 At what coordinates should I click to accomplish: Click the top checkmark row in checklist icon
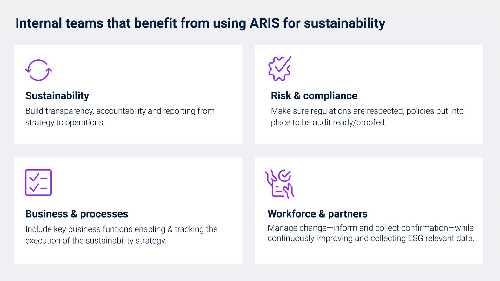tap(38, 177)
